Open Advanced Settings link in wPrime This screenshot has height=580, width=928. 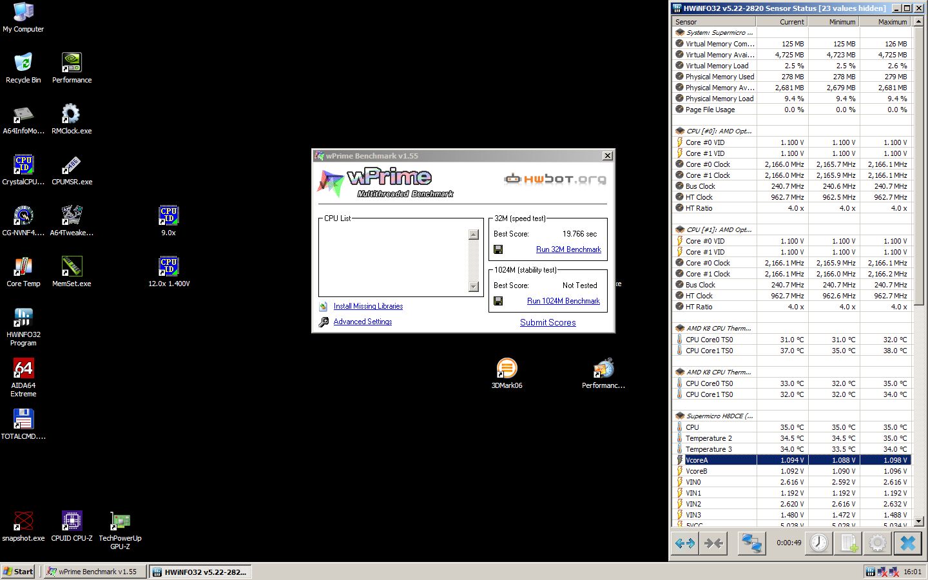coord(362,322)
